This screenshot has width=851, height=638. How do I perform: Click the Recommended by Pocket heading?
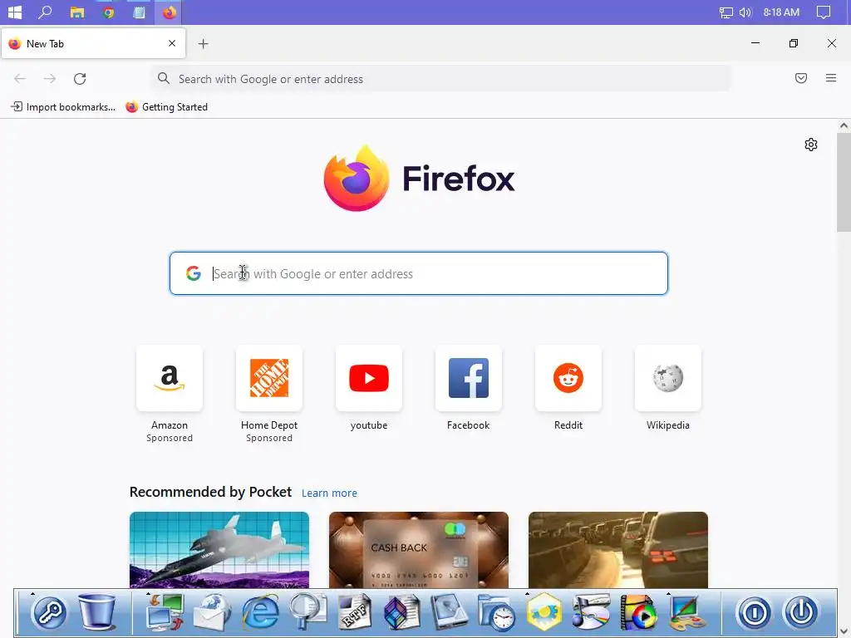pyautogui.click(x=210, y=492)
